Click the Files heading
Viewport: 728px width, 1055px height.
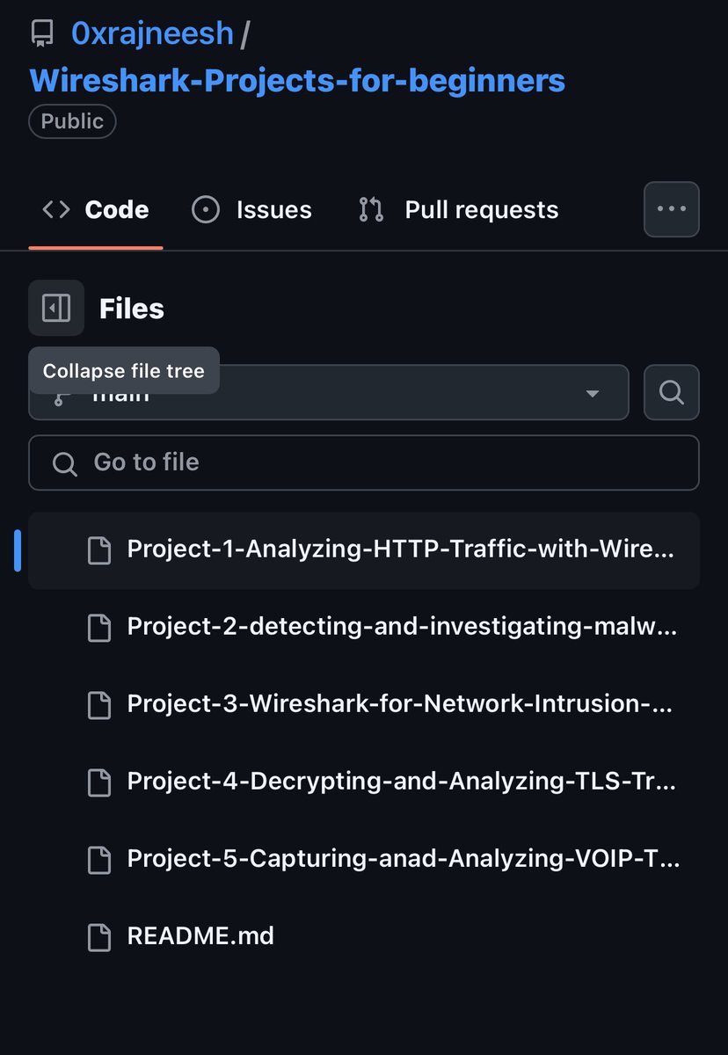(132, 309)
